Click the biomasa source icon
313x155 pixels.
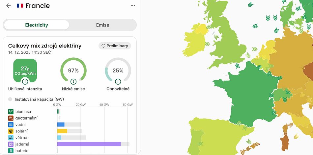[11, 112]
